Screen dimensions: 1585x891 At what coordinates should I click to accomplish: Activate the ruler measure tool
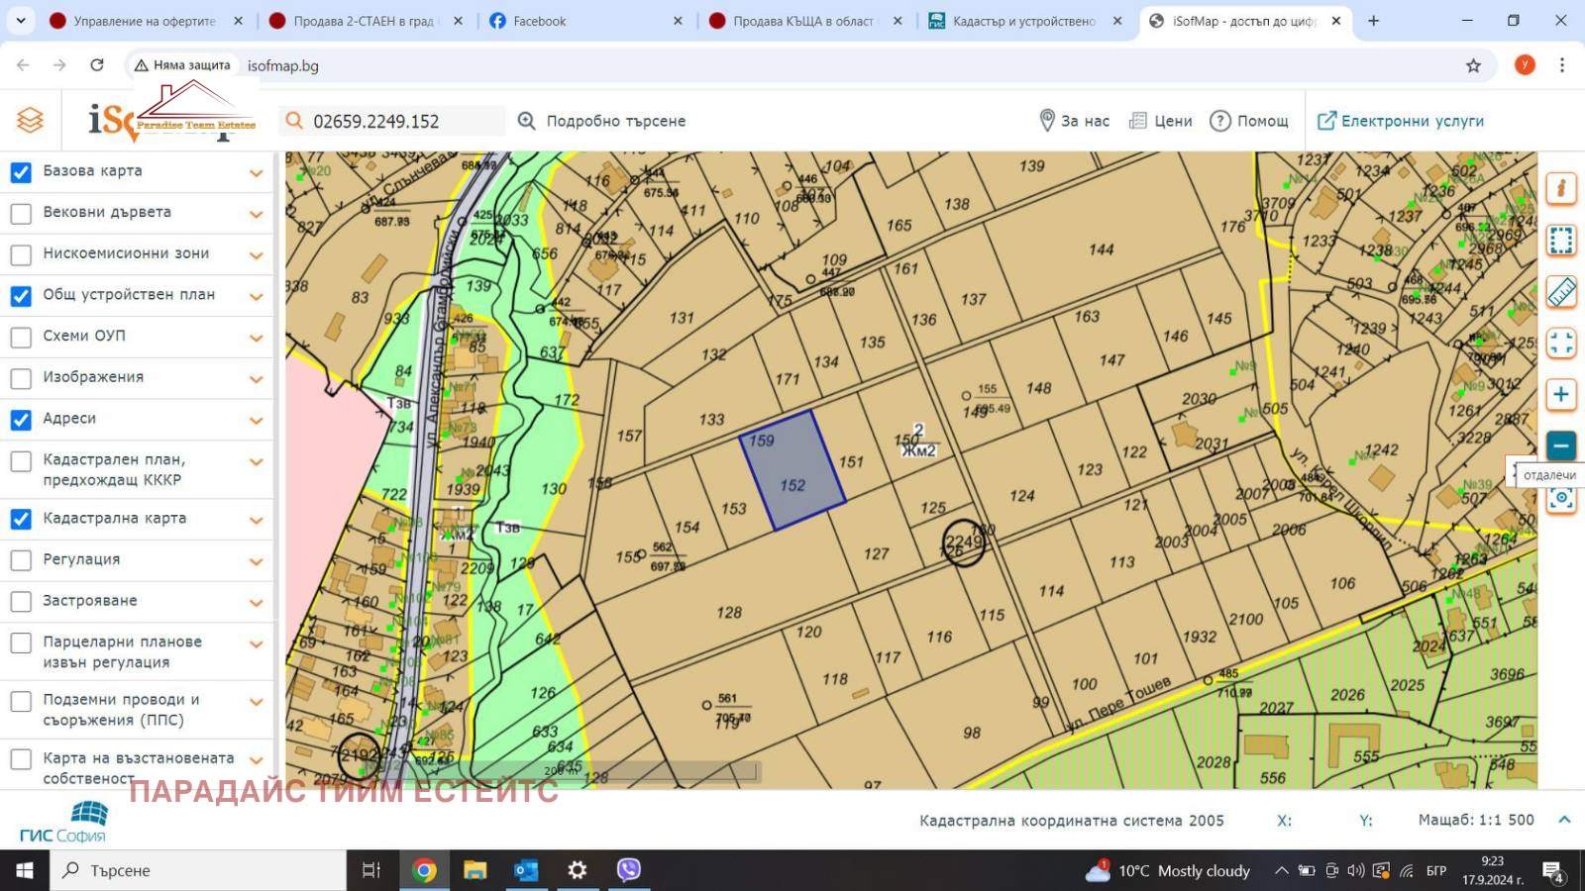point(1561,292)
